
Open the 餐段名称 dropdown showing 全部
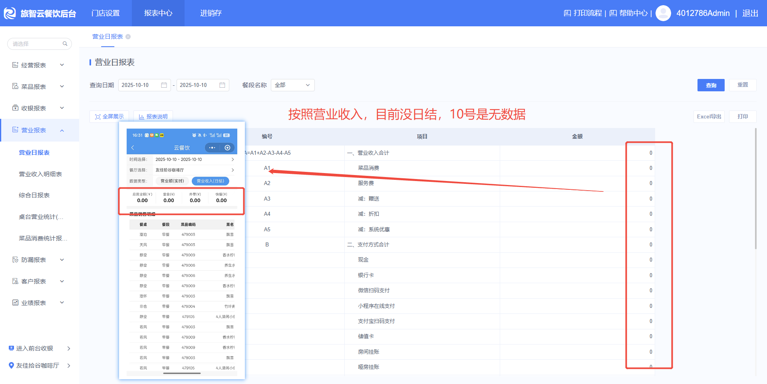(293, 85)
